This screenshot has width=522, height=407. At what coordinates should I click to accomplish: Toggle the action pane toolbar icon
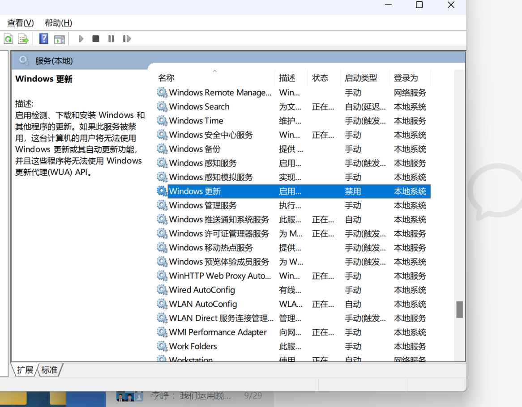coord(60,39)
